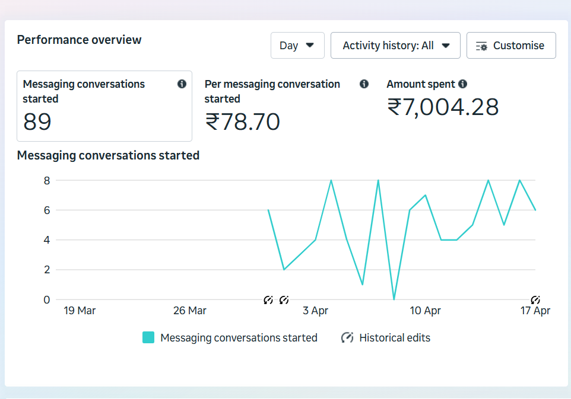
Task: Click the first historical edit marker before 3 Apr
Action: click(268, 300)
